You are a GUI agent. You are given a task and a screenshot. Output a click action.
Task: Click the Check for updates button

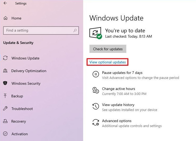(x=108, y=49)
